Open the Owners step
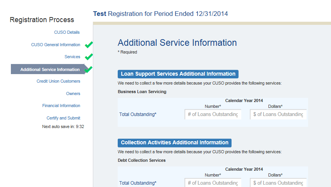The width and height of the screenshot is (331, 187). [73, 93]
